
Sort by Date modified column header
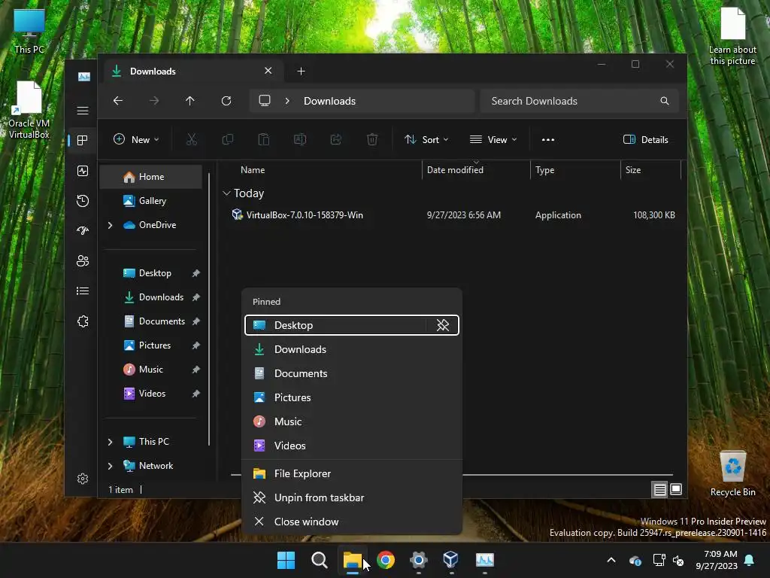pyautogui.click(x=475, y=170)
